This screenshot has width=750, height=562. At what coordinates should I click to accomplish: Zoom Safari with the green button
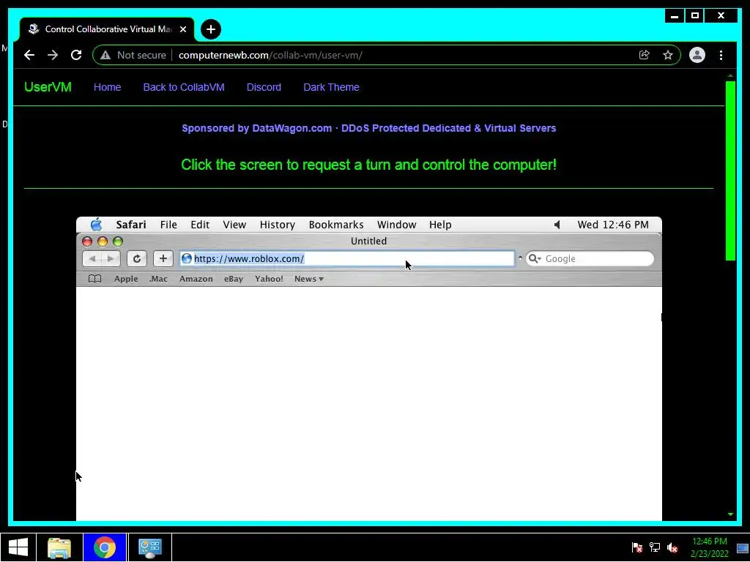click(118, 241)
